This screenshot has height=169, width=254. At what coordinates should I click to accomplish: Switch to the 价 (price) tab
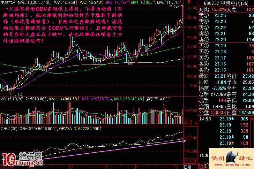207,166
